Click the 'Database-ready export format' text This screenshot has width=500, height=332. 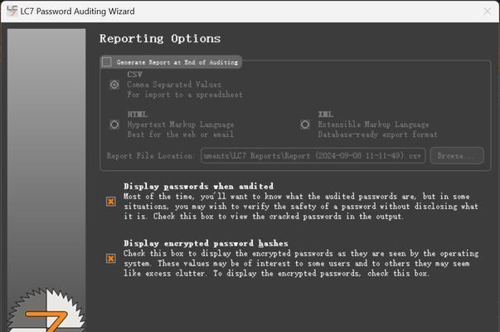377,134
